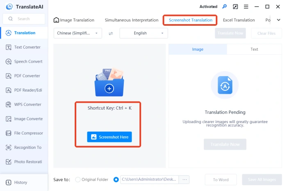Open the PDF Converter icon
The width and height of the screenshot is (287, 191).
coord(9,76)
